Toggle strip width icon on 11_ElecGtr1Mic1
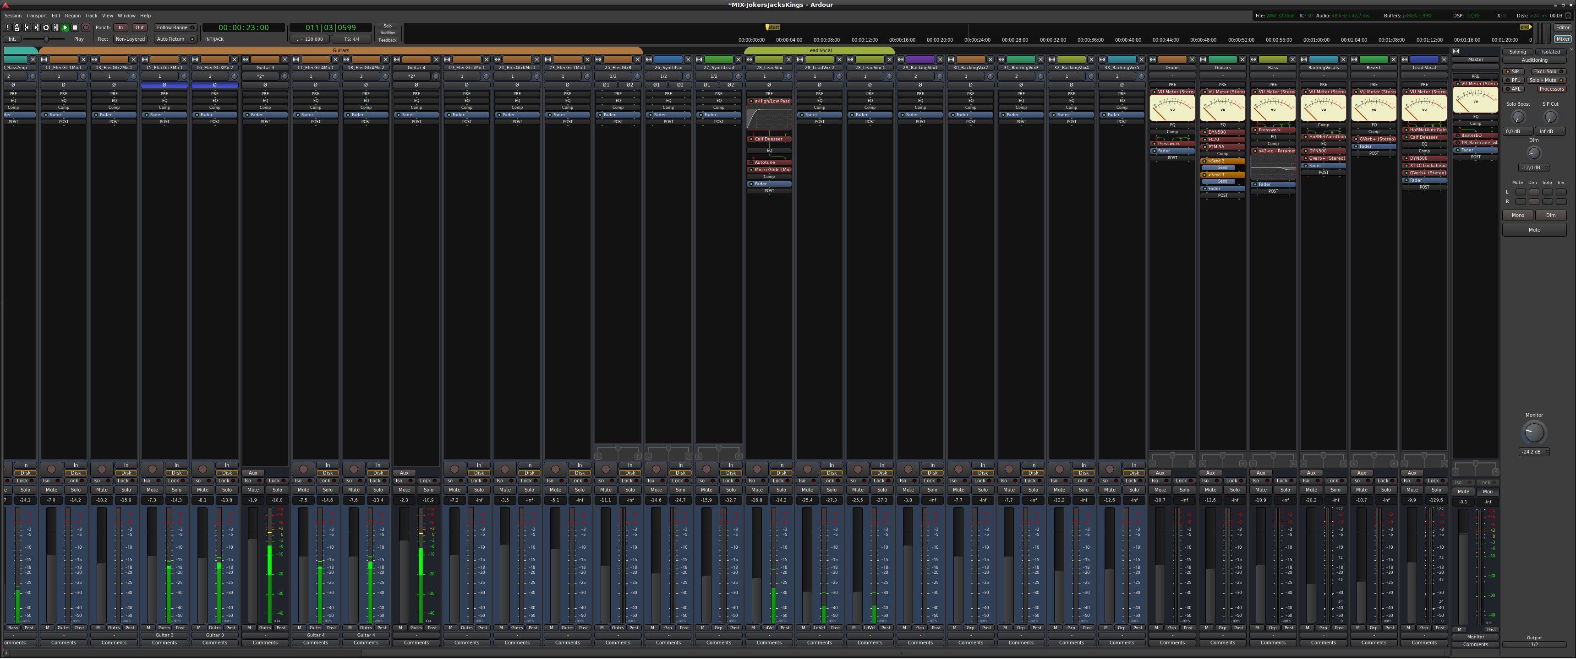Image resolution: width=1576 pixels, height=659 pixels. [x=44, y=59]
